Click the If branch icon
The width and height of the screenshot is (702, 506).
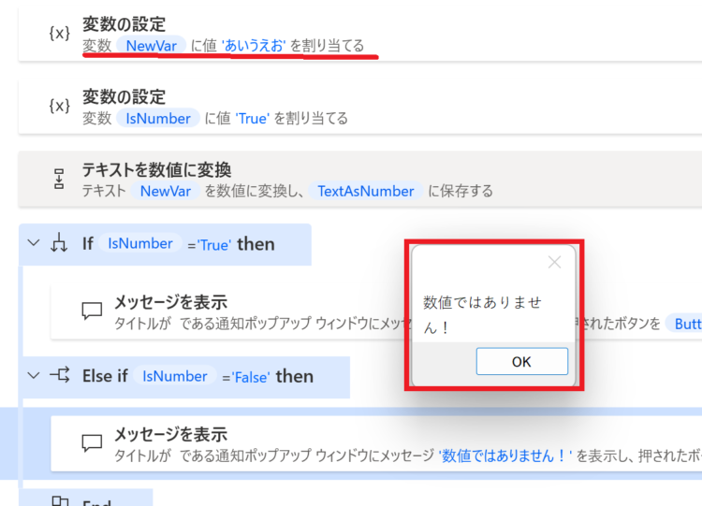(59, 243)
